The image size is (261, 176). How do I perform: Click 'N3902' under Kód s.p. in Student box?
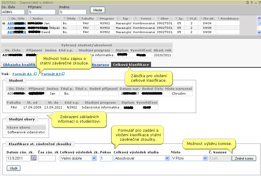tap(72, 107)
